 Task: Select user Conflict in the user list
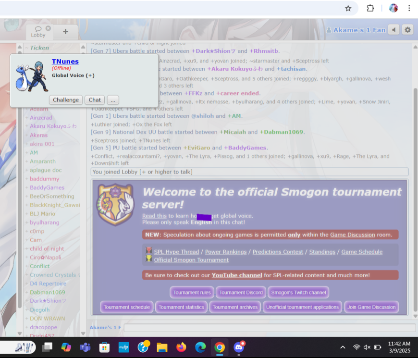[x=40, y=266]
